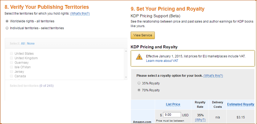Choose the 70% Royalty option
Viewport: 257px width, 124px height.
pos(139,90)
